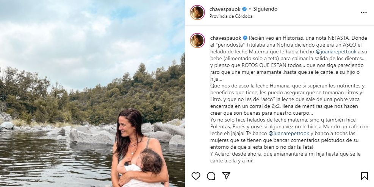Click the verified badge next to the caption username
Viewport: 374px width, 187px height.
[x=245, y=38]
